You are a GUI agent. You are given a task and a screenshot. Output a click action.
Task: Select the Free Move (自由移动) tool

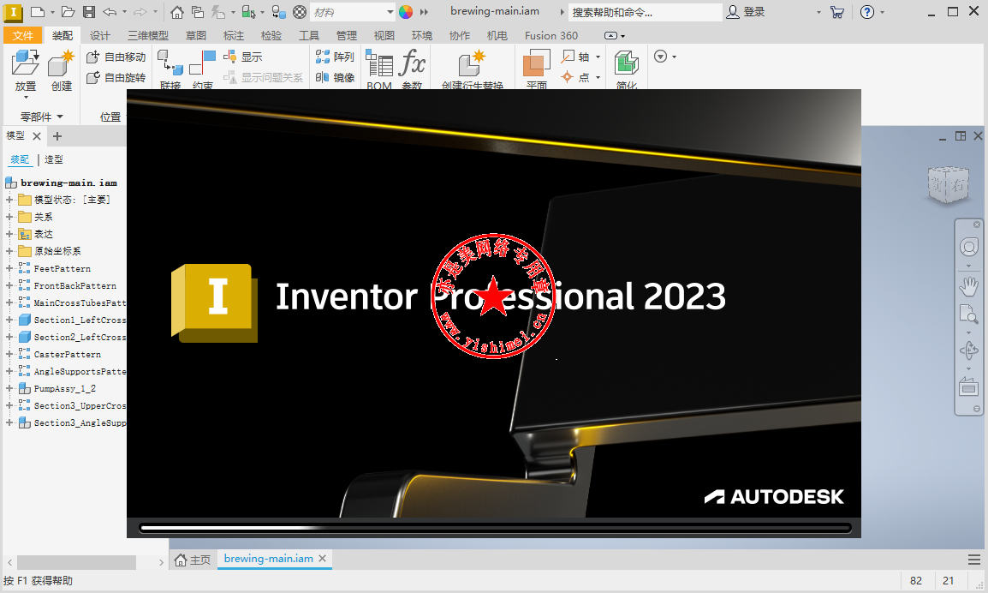[x=116, y=57]
